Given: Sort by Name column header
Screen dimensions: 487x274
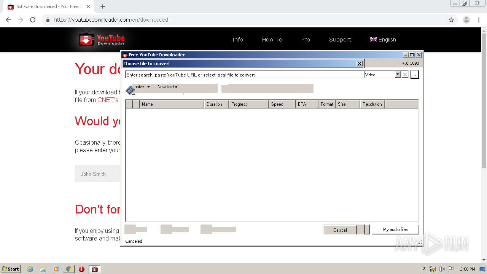Looking at the screenshot, I should click(172, 104).
